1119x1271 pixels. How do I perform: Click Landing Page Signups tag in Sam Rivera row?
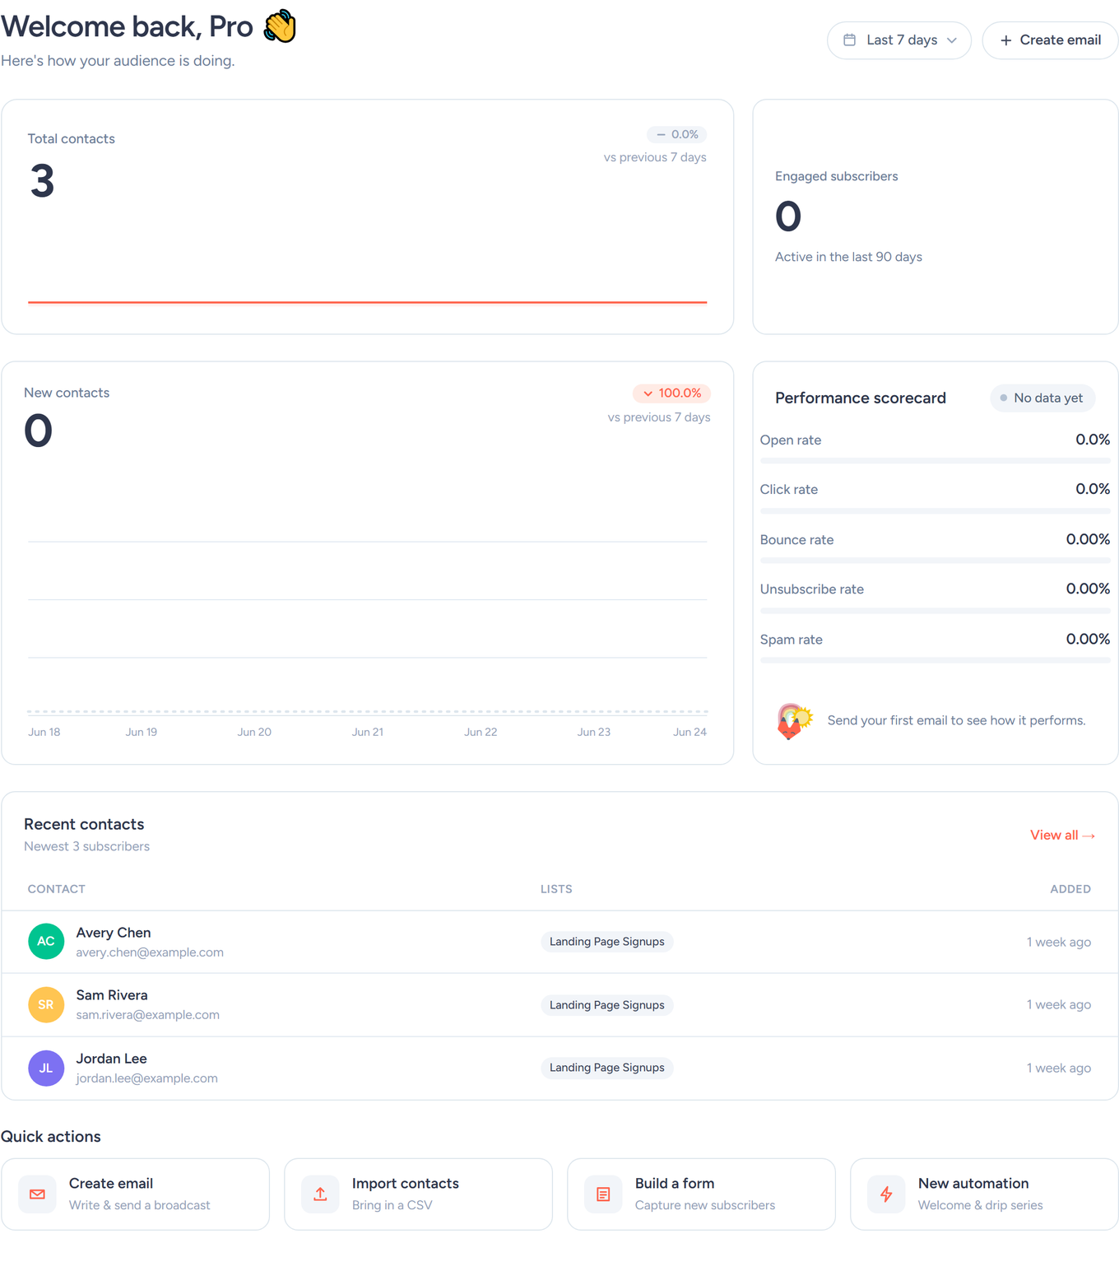click(x=607, y=1005)
